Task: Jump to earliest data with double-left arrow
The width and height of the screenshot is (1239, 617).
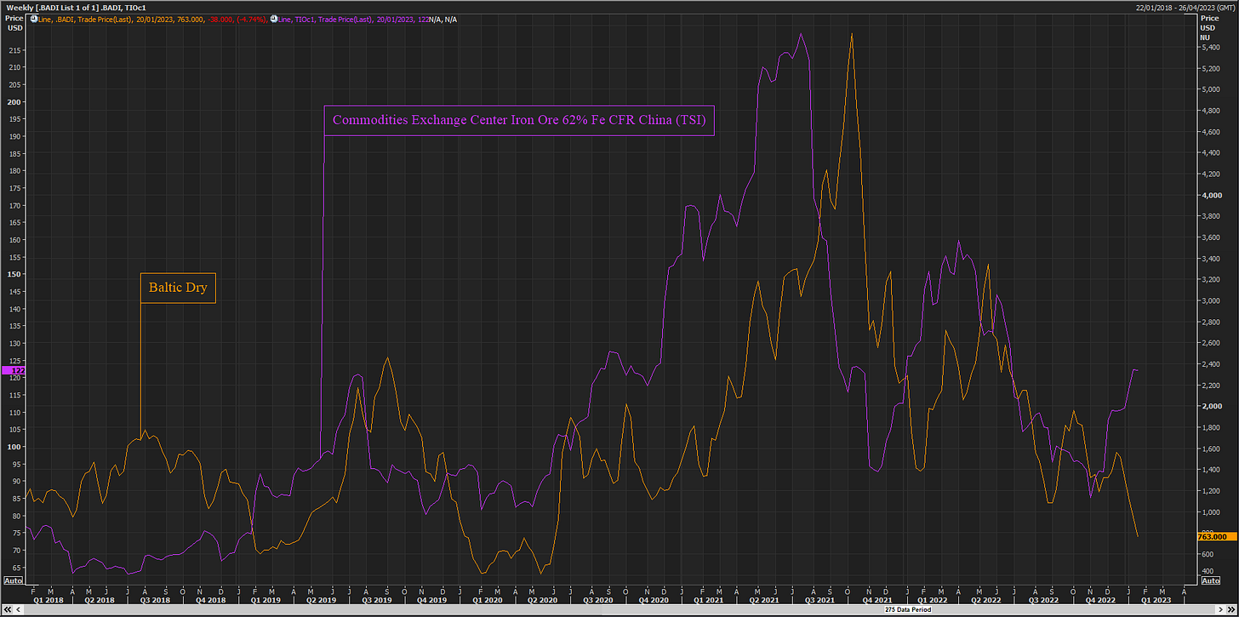Action: coord(8,609)
